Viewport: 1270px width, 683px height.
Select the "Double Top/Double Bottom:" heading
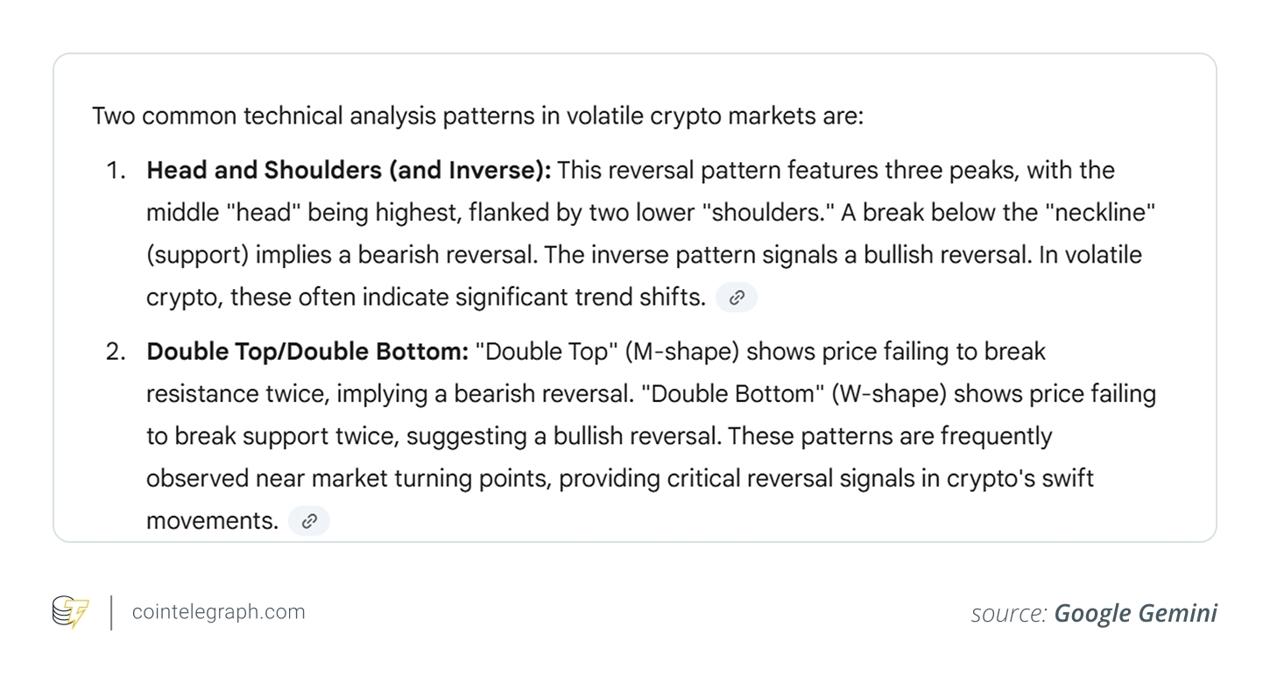pyautogui.click(x=307, y=352)
